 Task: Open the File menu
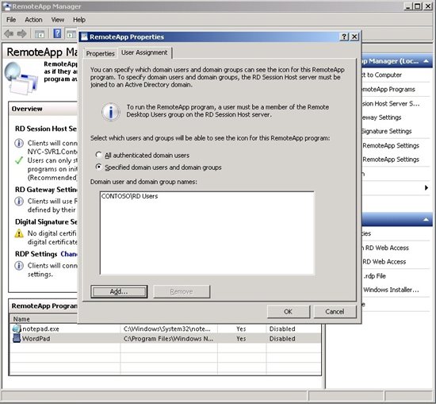coord(11,20)
